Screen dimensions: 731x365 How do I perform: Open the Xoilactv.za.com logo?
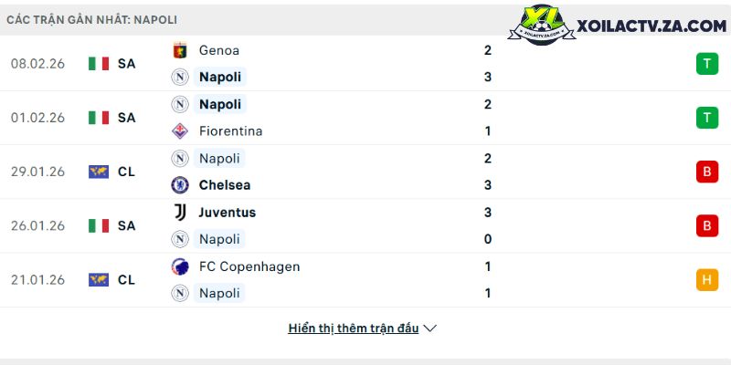[623, 26]
